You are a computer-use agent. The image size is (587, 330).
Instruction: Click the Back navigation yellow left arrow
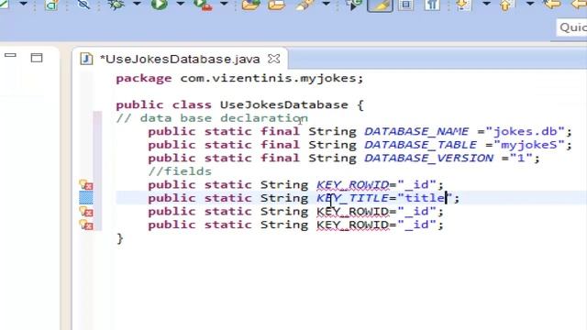tap(552, 4)
